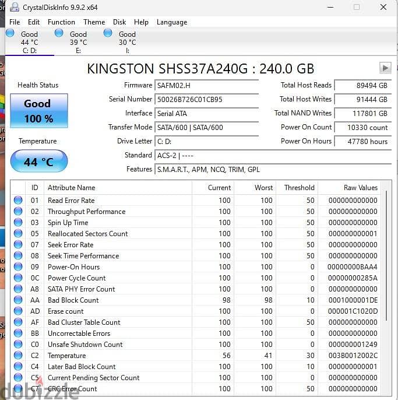Click status orb for Bad Cluster Table Count
Image resolution: width=398 pixels, height=400 pixels.
pos(18,322)
